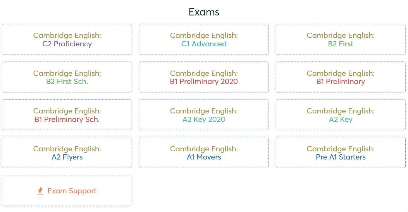Click the Exams page heading
This screenshot has height=212, width=408.
pyautogui.click(x=204, y=12)
